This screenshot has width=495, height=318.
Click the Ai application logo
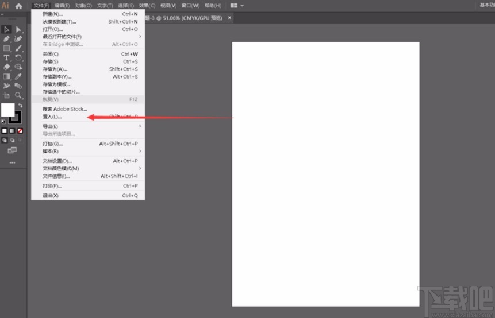[x=5, y=5]
